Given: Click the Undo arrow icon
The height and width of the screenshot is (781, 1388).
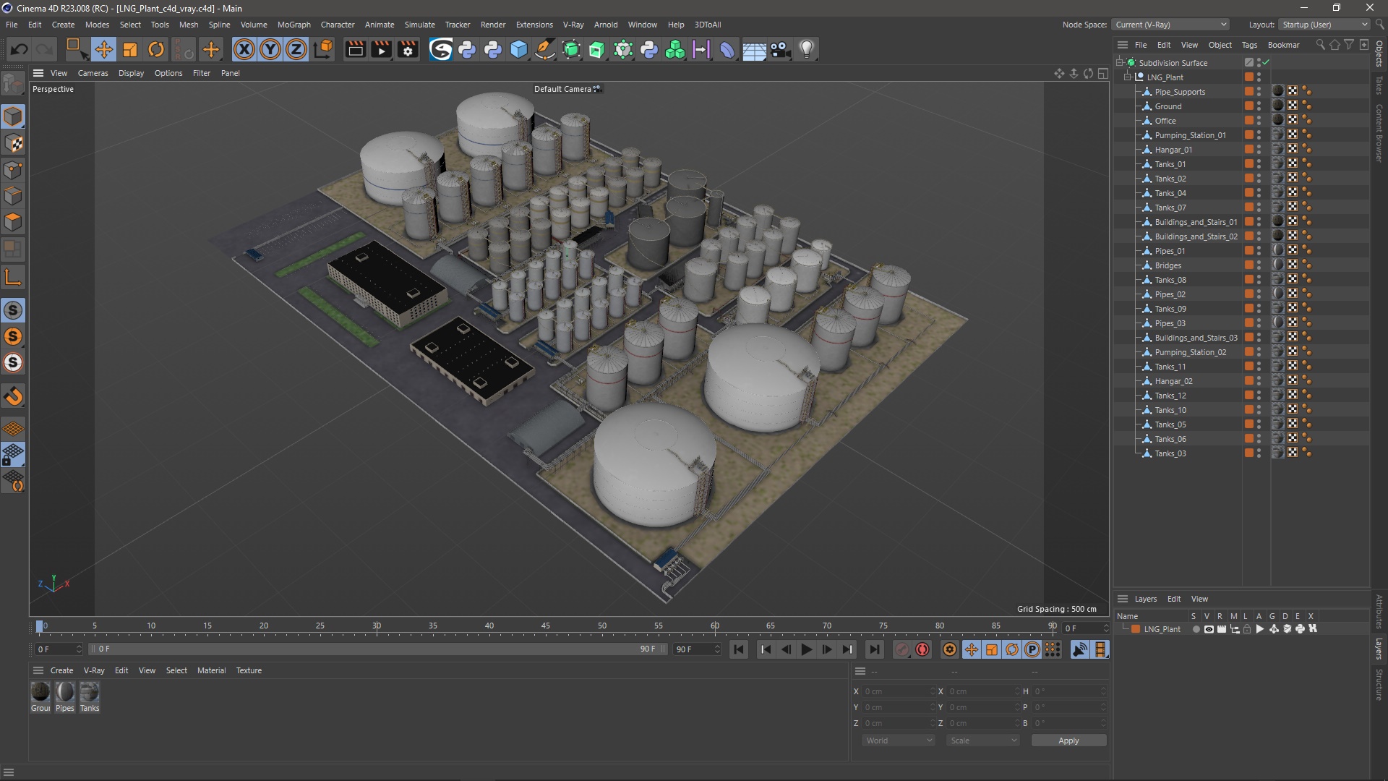Looking at the screenshot, I should click(20, 49).
